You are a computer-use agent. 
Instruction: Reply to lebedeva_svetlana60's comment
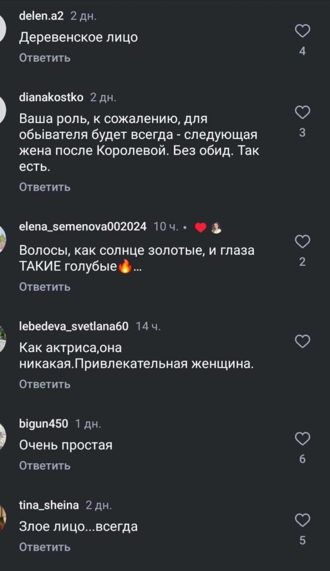[x=45, y=384]
